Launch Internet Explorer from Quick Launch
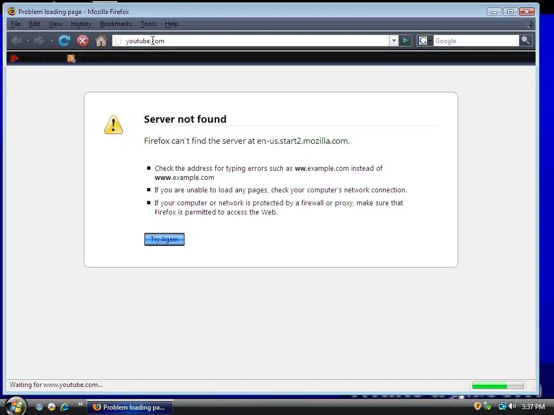 [x=64, y=407]
